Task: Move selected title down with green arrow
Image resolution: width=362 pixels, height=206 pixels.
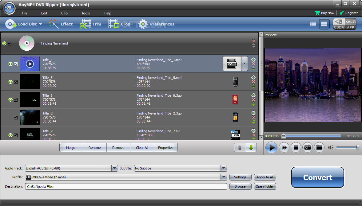Action: click(251, 147)
